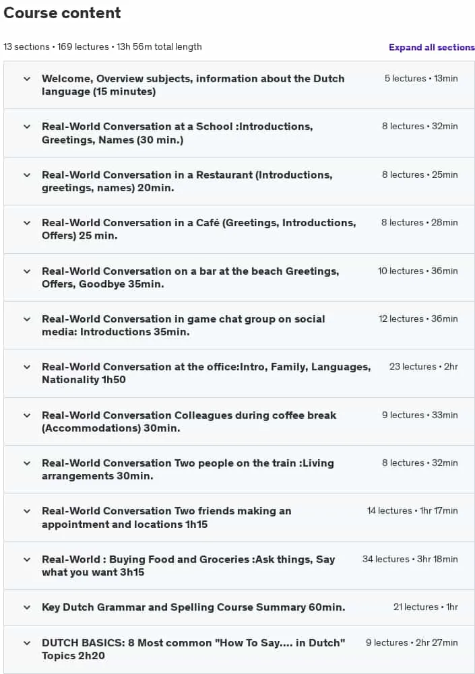Expand the Welcome, Overview subjects section chevron
The width and height of the screenshot is (475, 674).
point(27,79)
